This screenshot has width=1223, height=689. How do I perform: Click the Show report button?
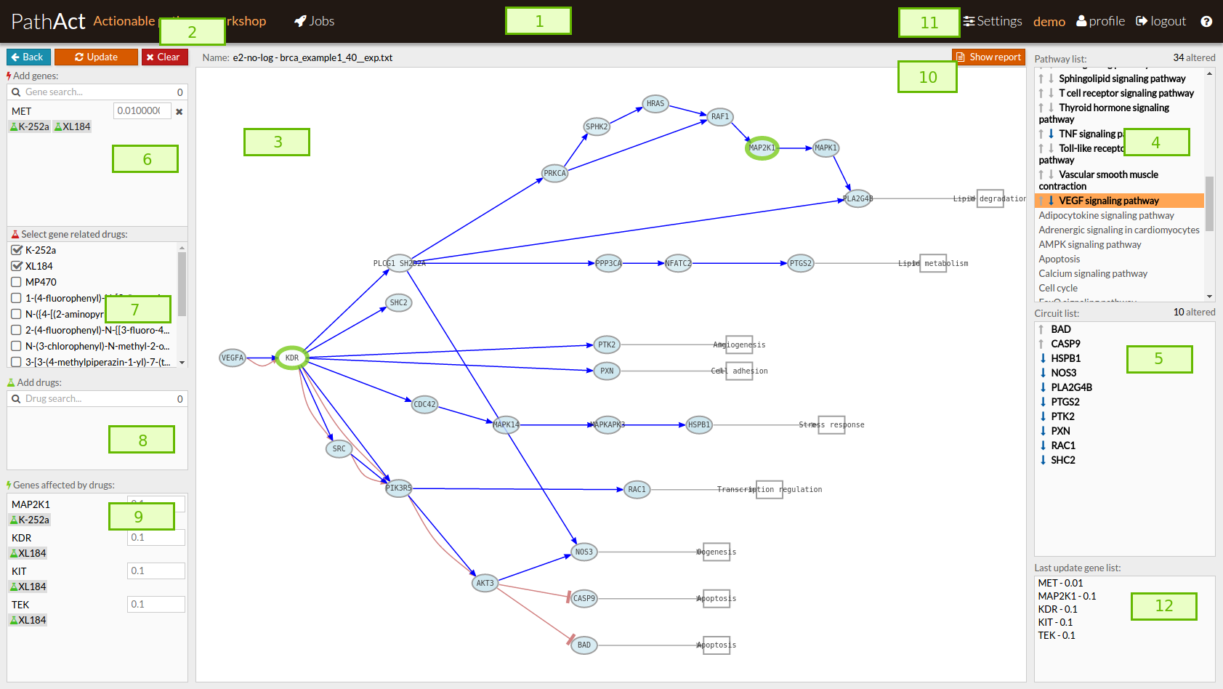pos(988,57)
